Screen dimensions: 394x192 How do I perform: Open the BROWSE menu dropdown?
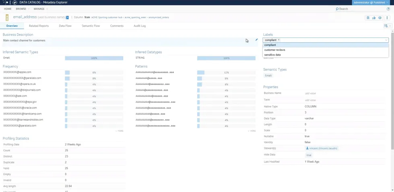click(23, 9)
